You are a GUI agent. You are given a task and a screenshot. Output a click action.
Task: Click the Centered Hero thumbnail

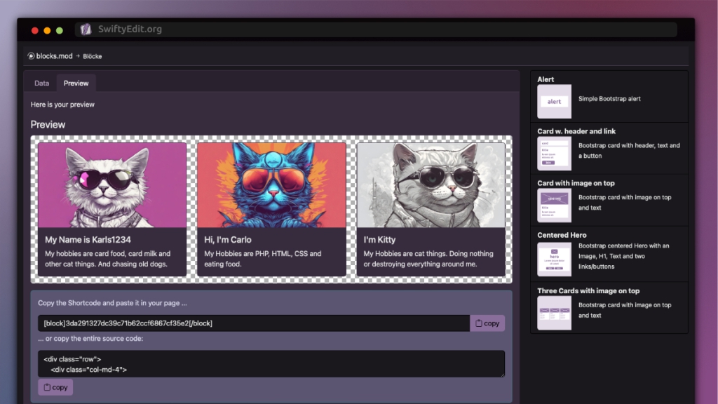(x=554, y=260)
